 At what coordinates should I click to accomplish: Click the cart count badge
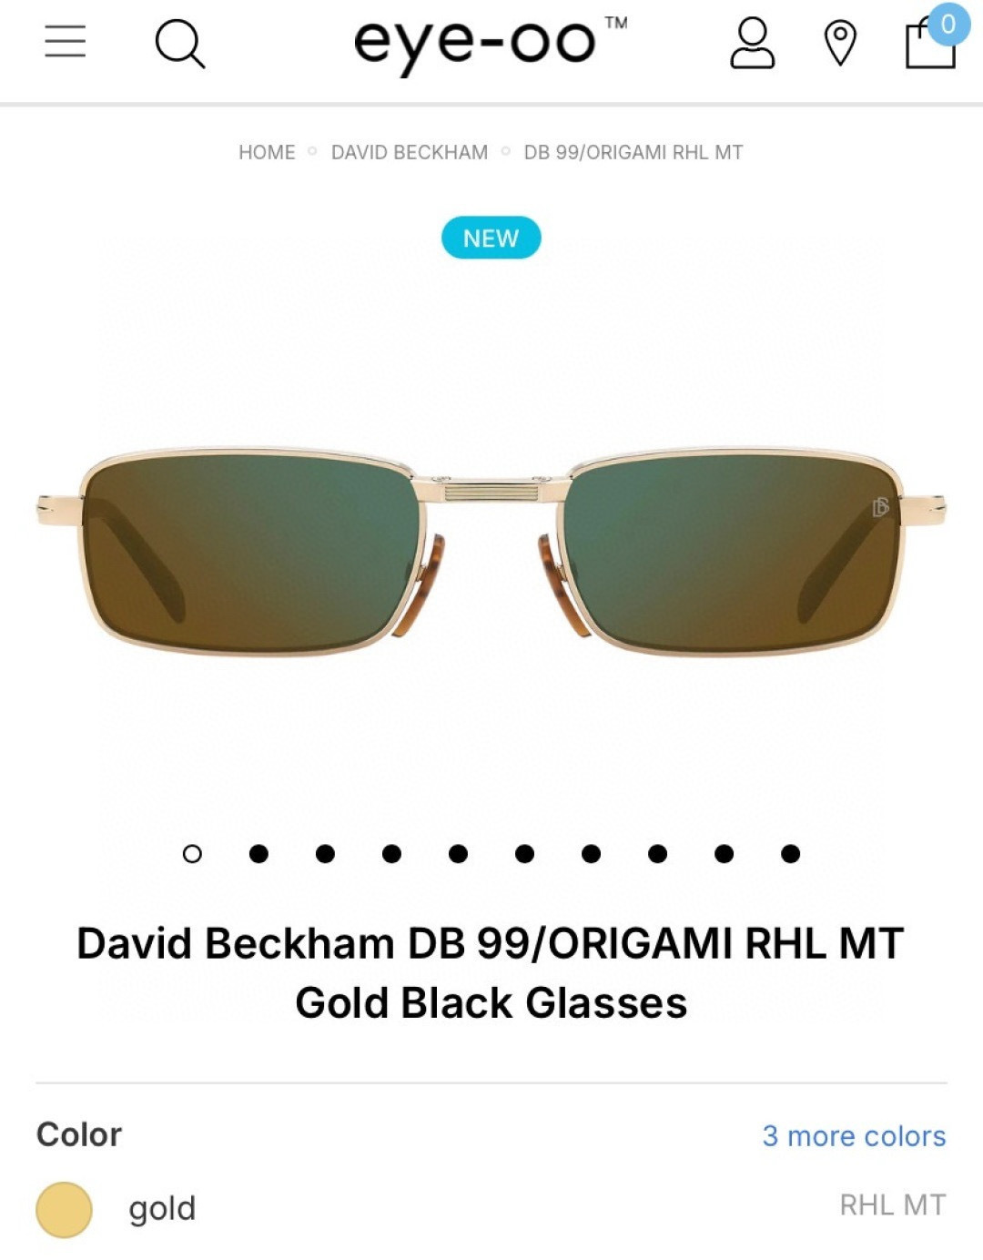(x=948, y=24)
